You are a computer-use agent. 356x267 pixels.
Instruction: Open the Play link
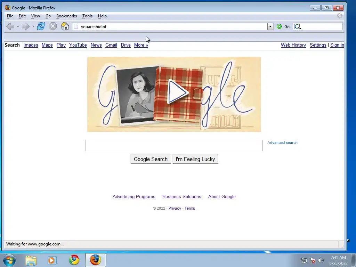(61, 45)
